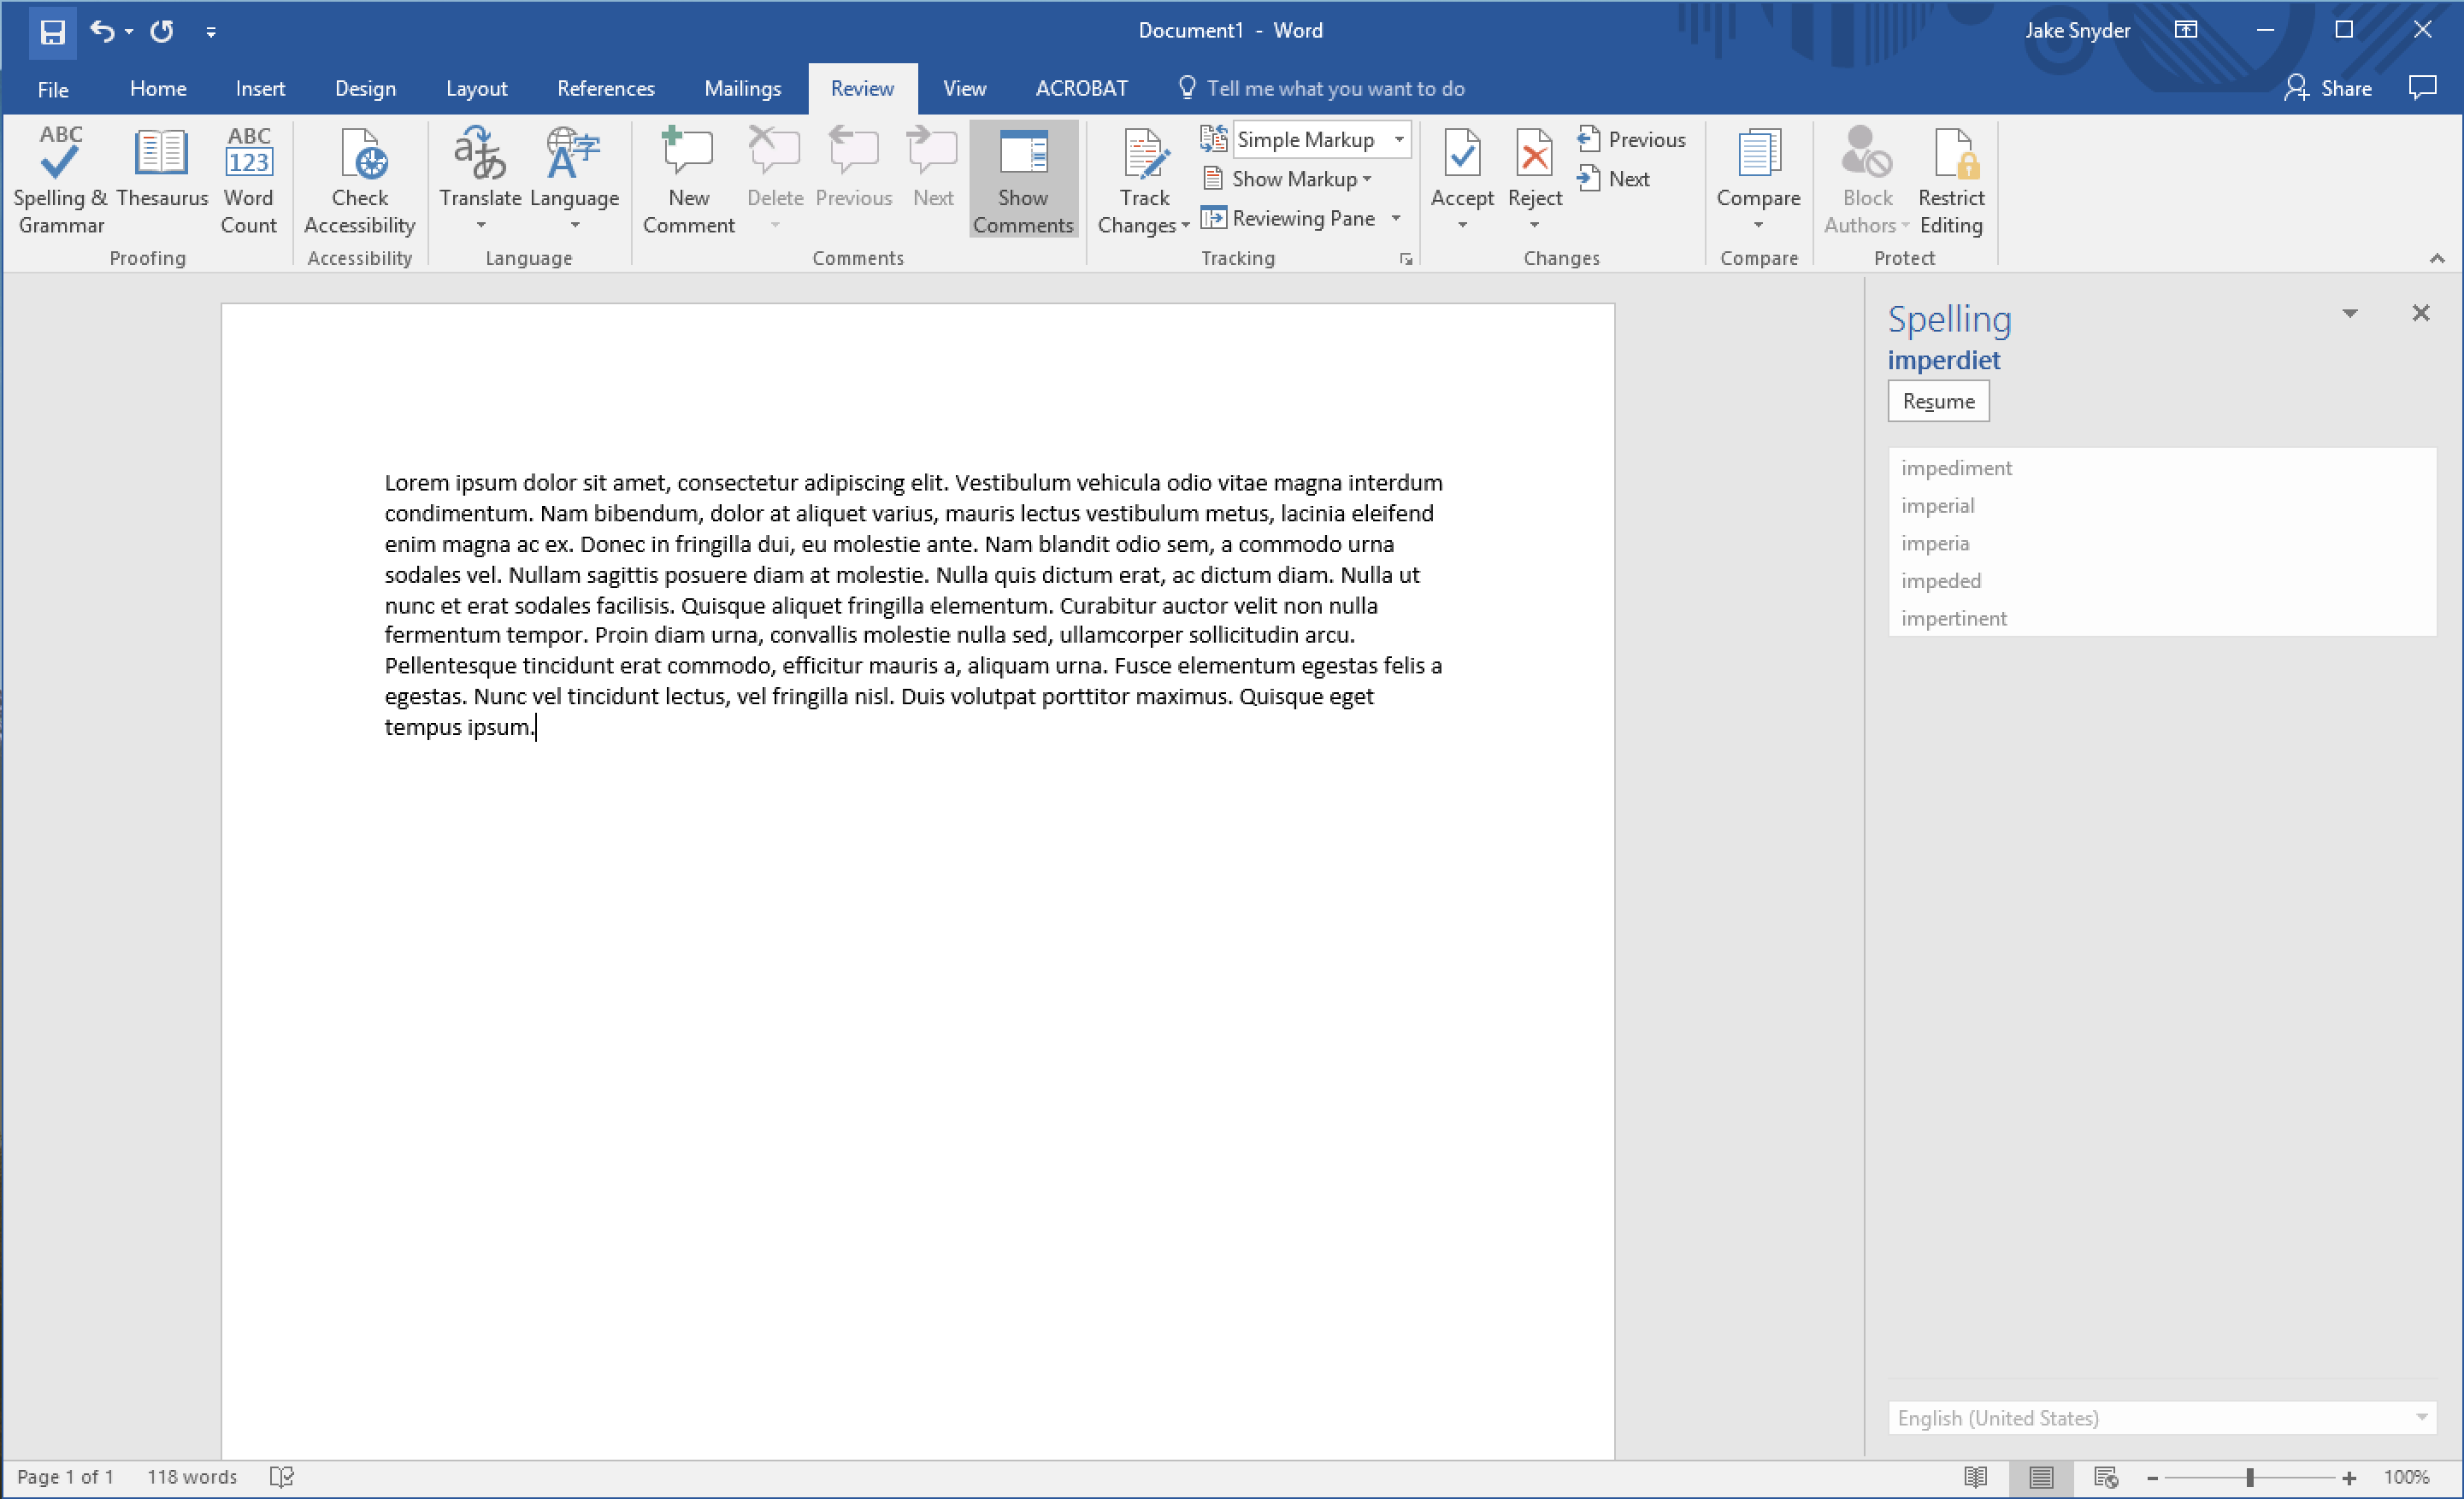This screenshot has width=2464, height=1499.
Task: Select suggestion imperial
Action: coord(2161,506)
